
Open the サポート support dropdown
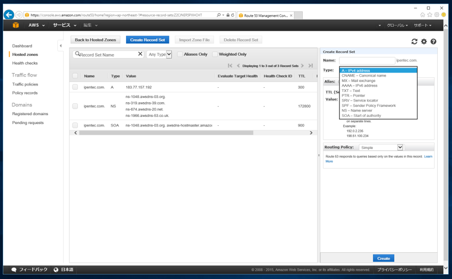[423, 26]
